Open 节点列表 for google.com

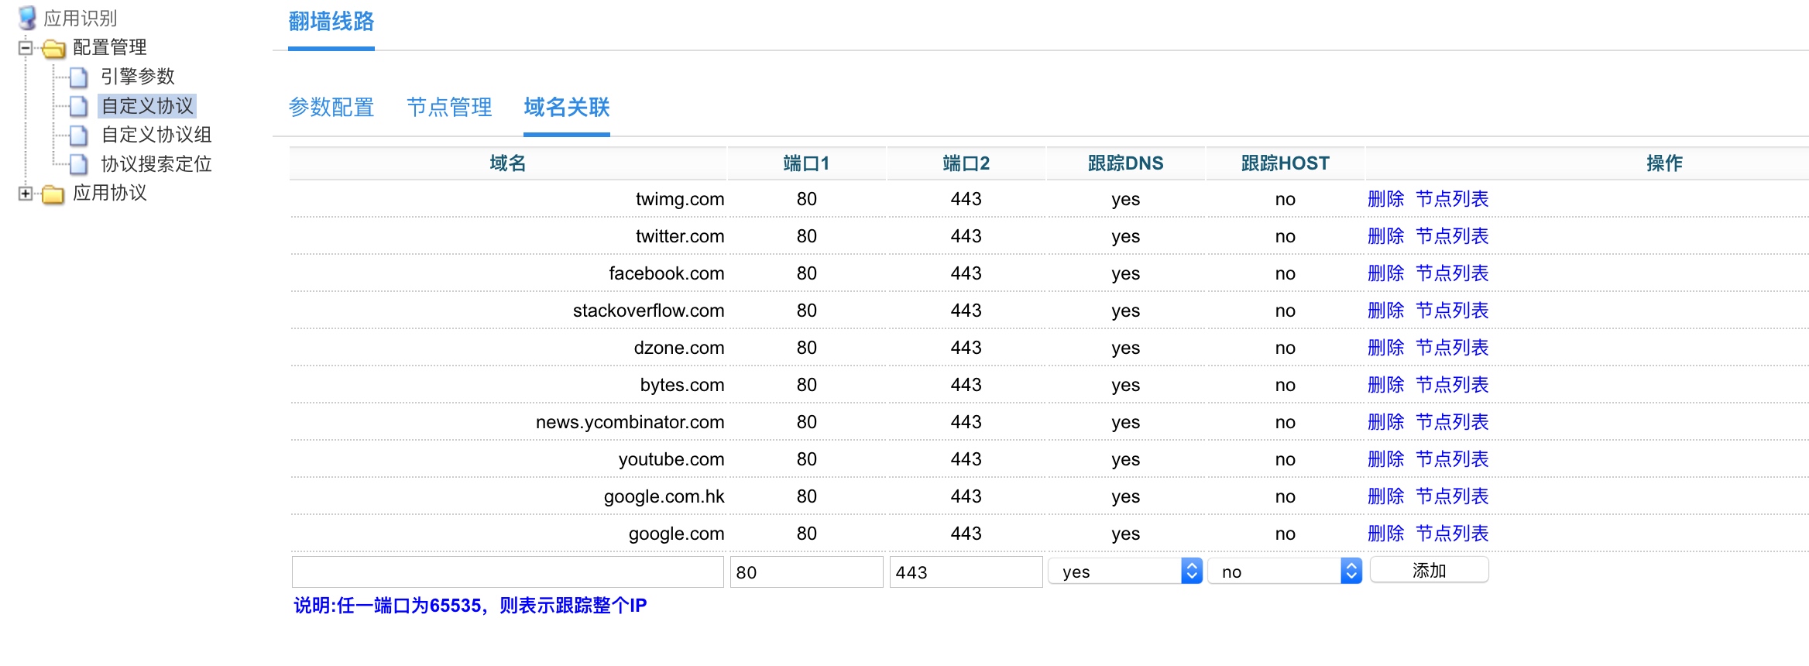1452,534
